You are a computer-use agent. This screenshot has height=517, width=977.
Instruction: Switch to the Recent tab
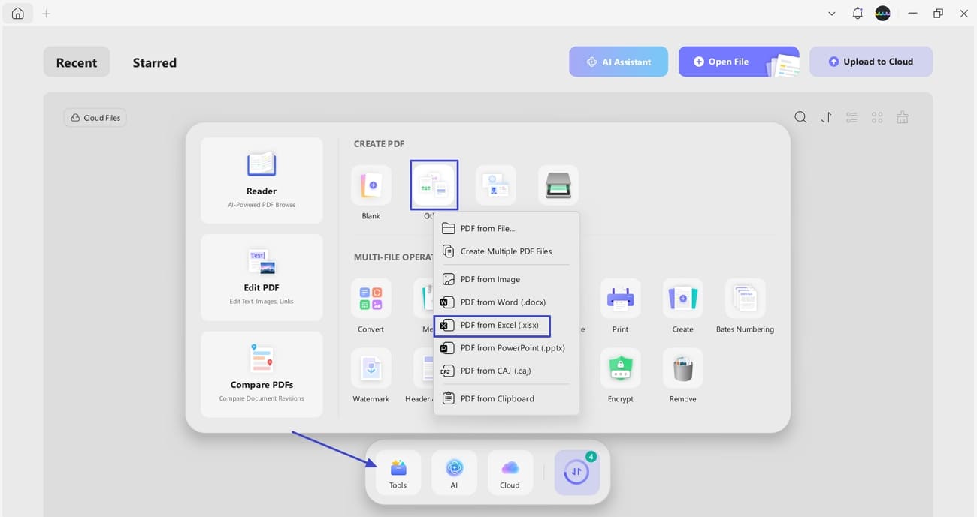(77, 62)
